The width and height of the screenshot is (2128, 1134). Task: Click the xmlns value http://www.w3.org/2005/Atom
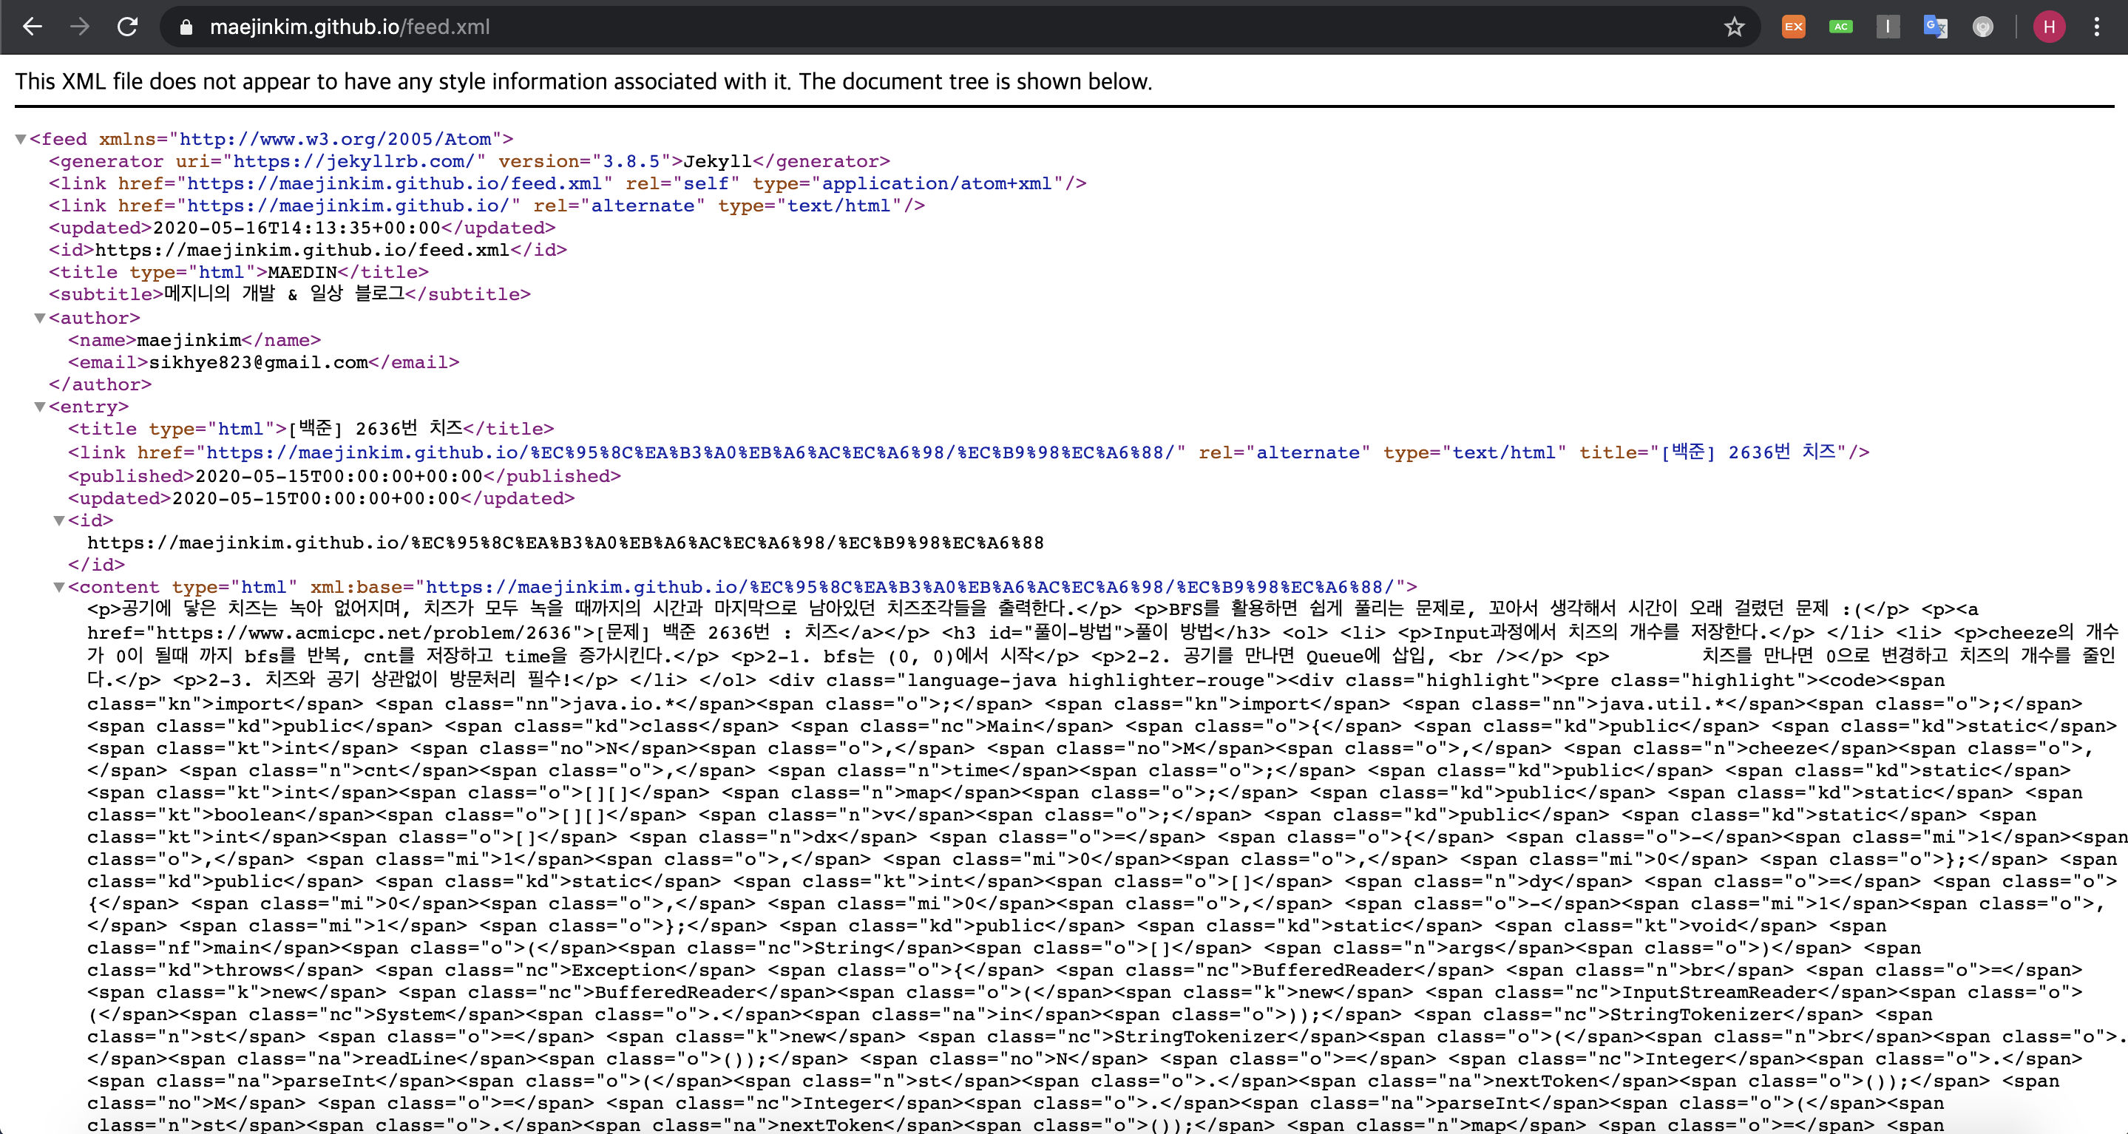336,139
